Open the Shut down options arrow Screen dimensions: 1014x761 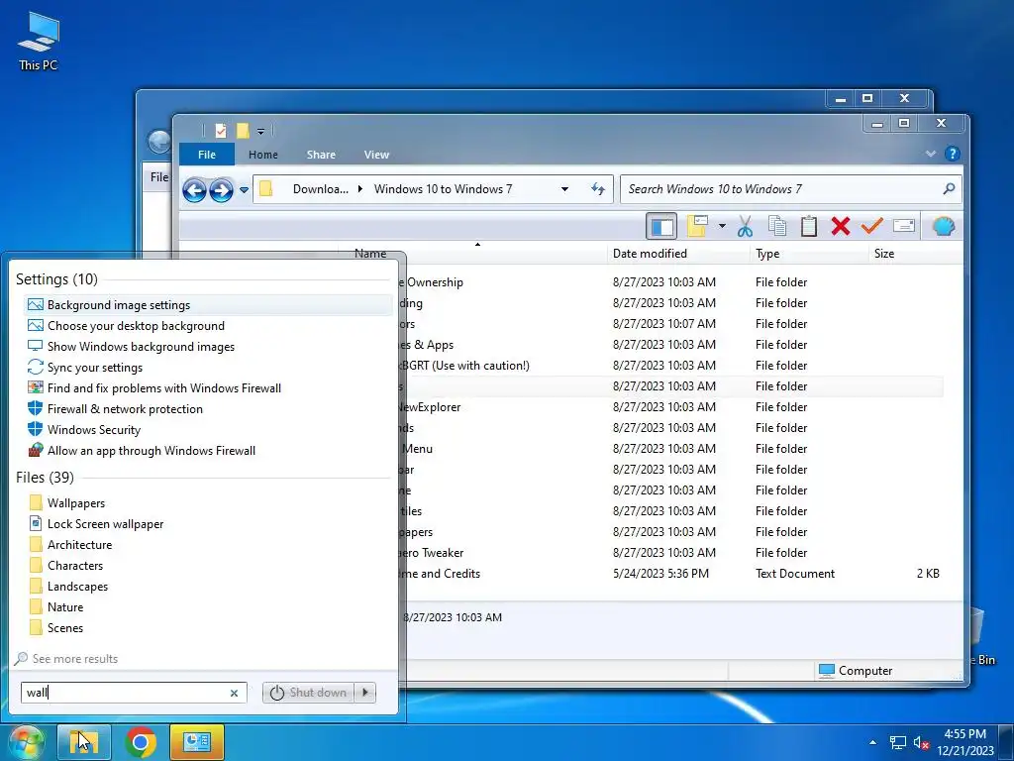point(365,693)
